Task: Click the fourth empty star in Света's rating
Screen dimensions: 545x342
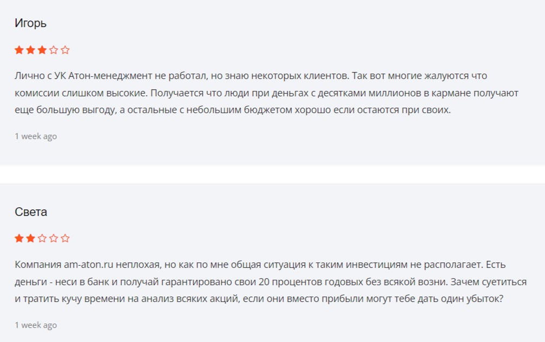Action: click(x=54, y=239)
